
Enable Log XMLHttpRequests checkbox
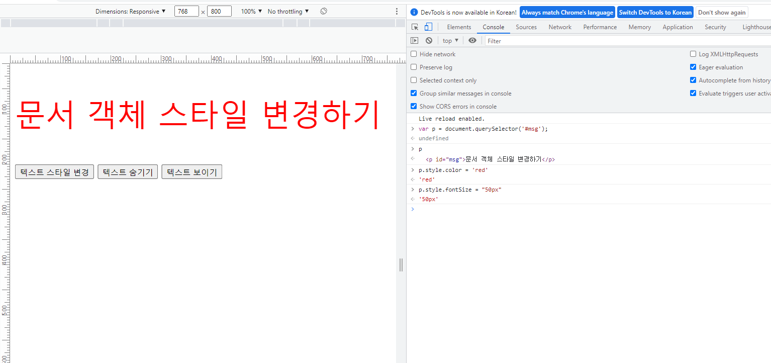693,54
